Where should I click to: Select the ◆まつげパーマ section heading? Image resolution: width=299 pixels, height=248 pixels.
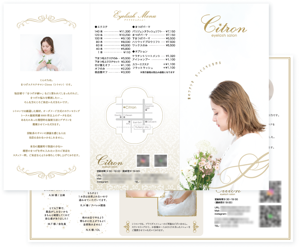pyautogui.click(x=141, y=27)
